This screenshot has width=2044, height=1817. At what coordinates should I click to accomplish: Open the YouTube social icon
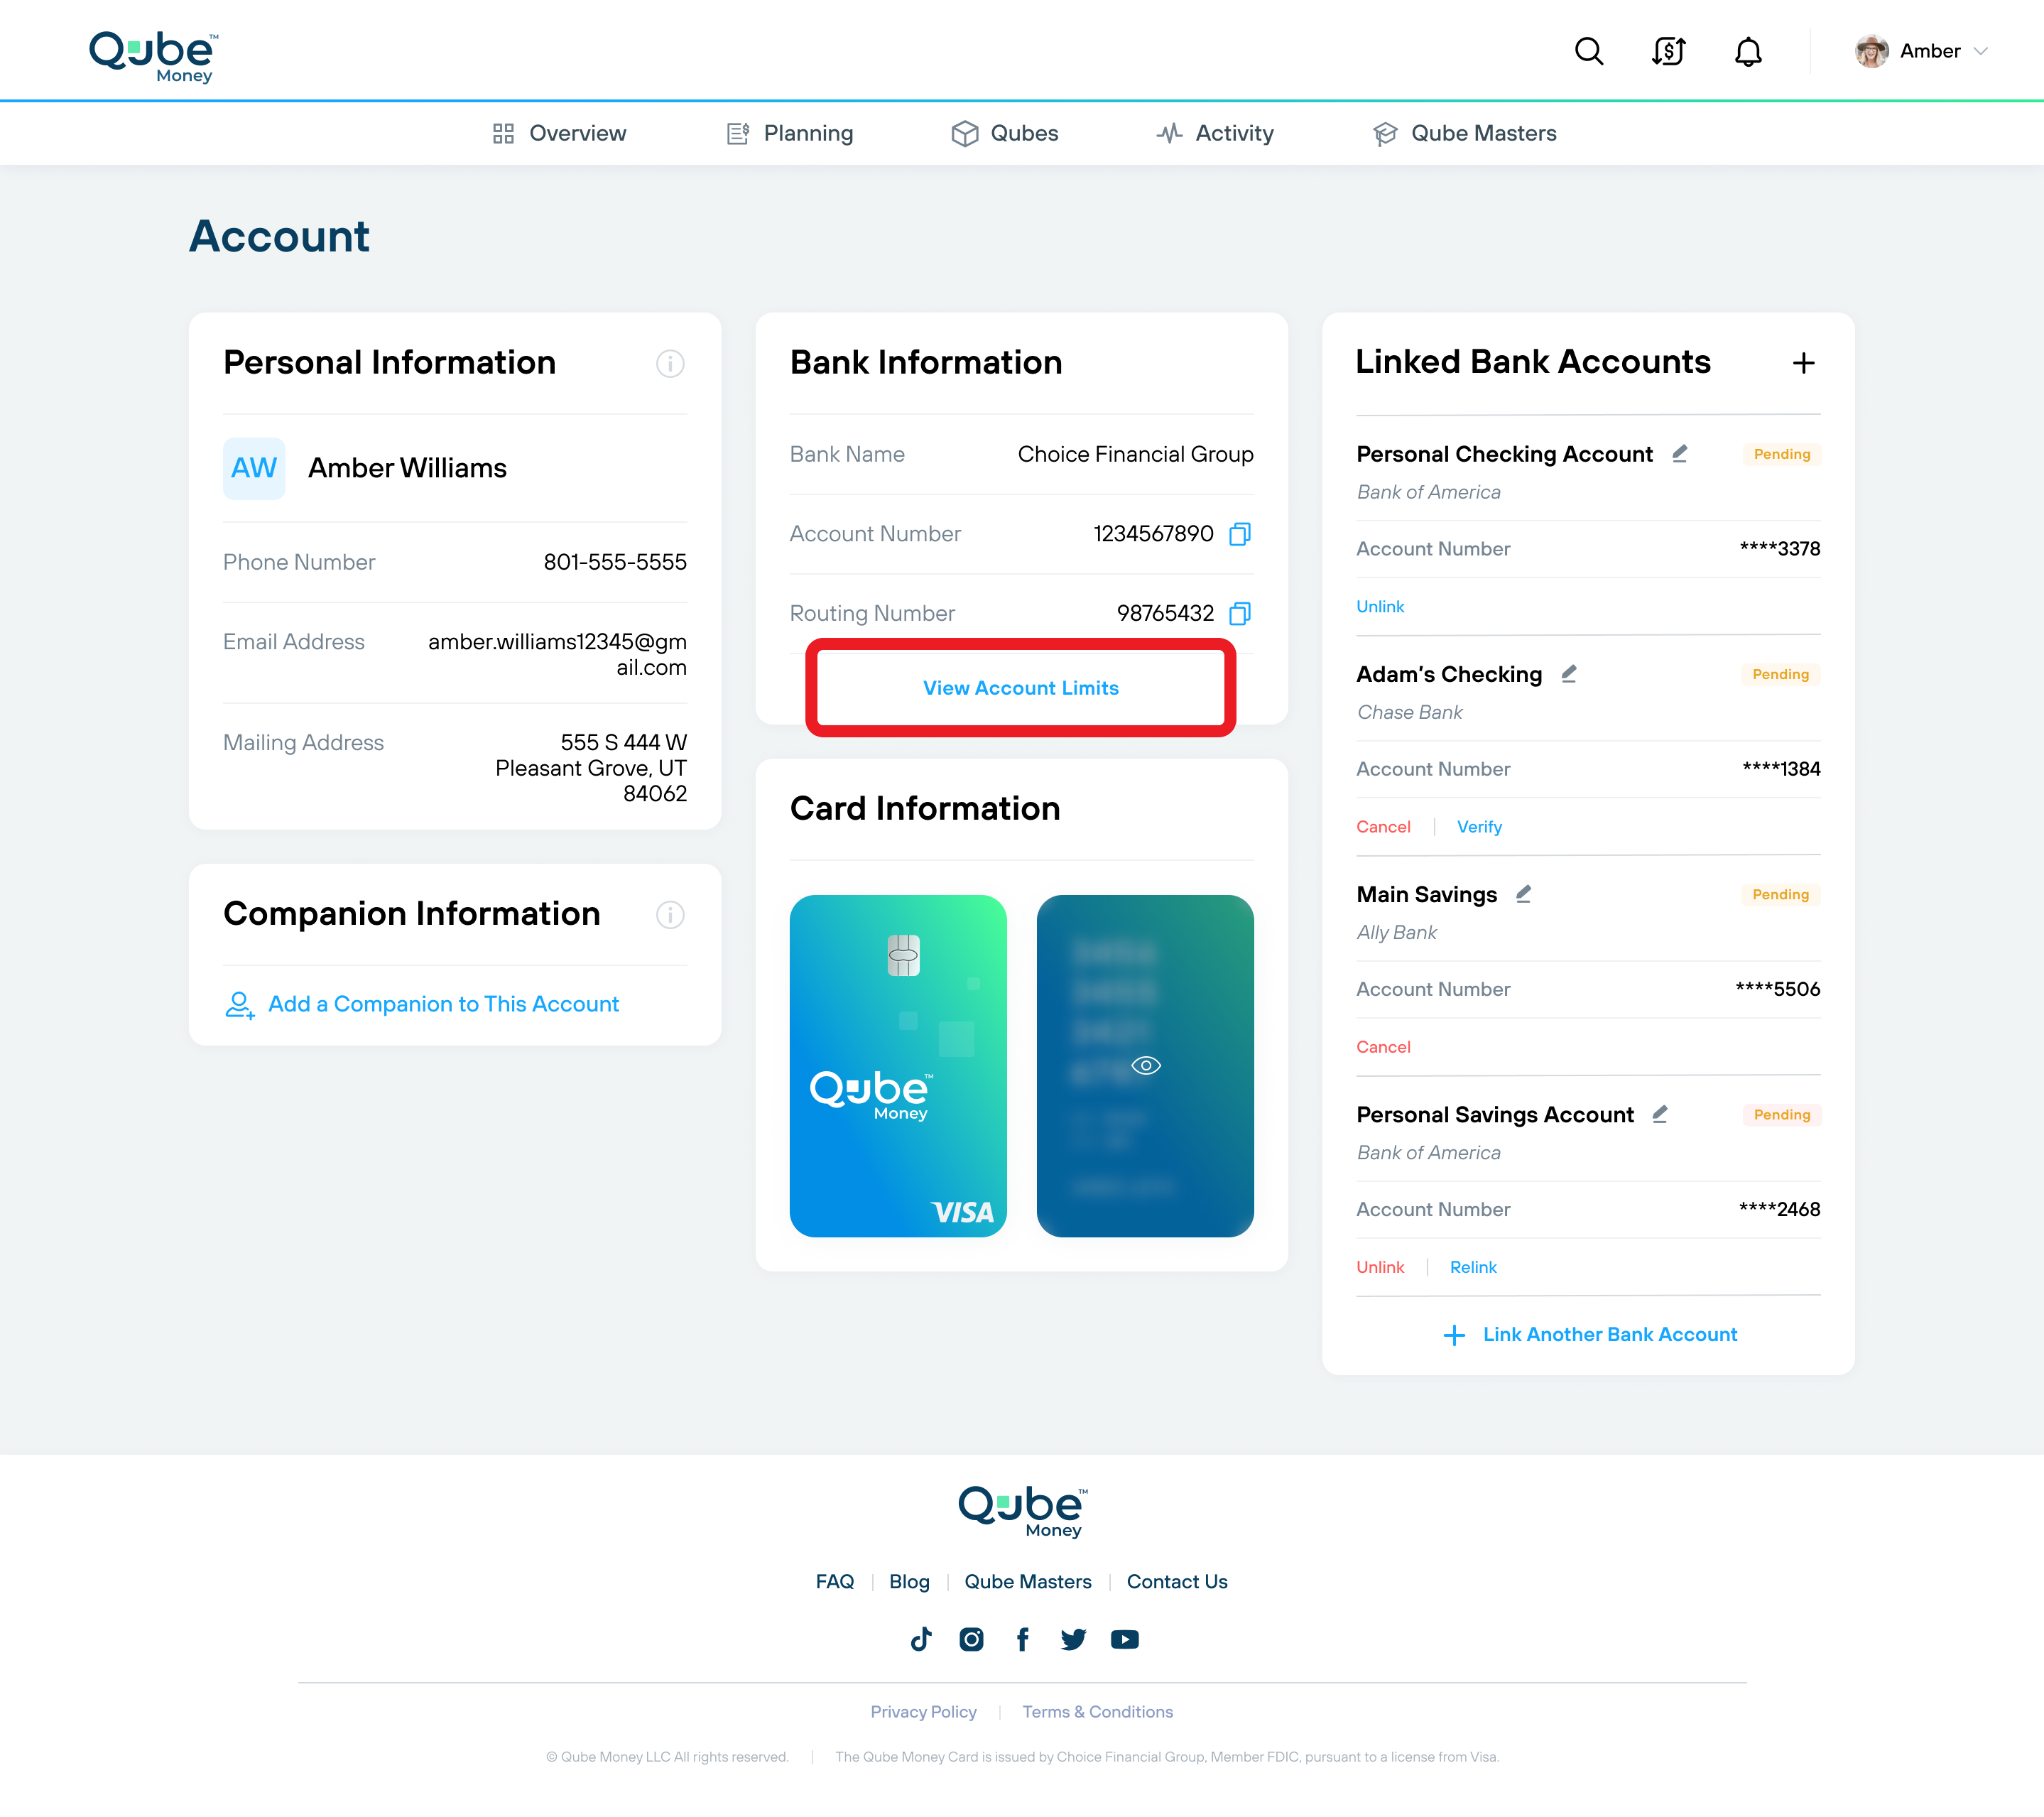[x=1125, y=1639]
